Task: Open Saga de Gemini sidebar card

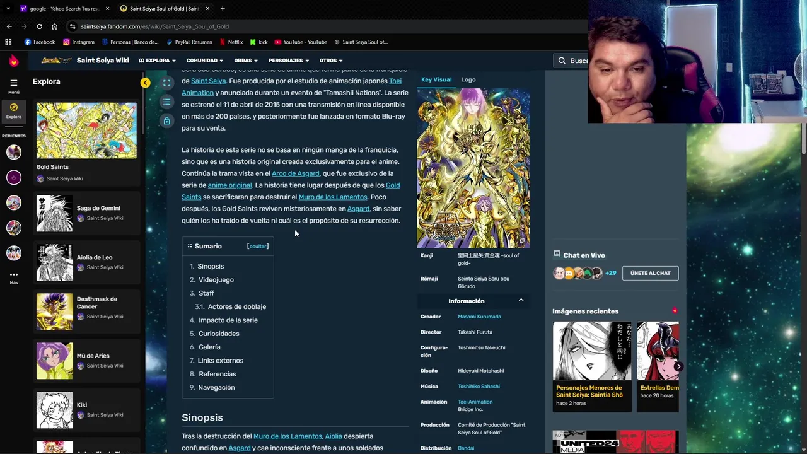Action: tap(86, 213)
